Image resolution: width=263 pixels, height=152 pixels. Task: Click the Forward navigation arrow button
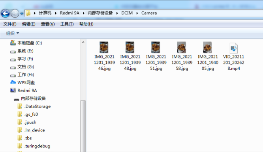click(15, 13)
